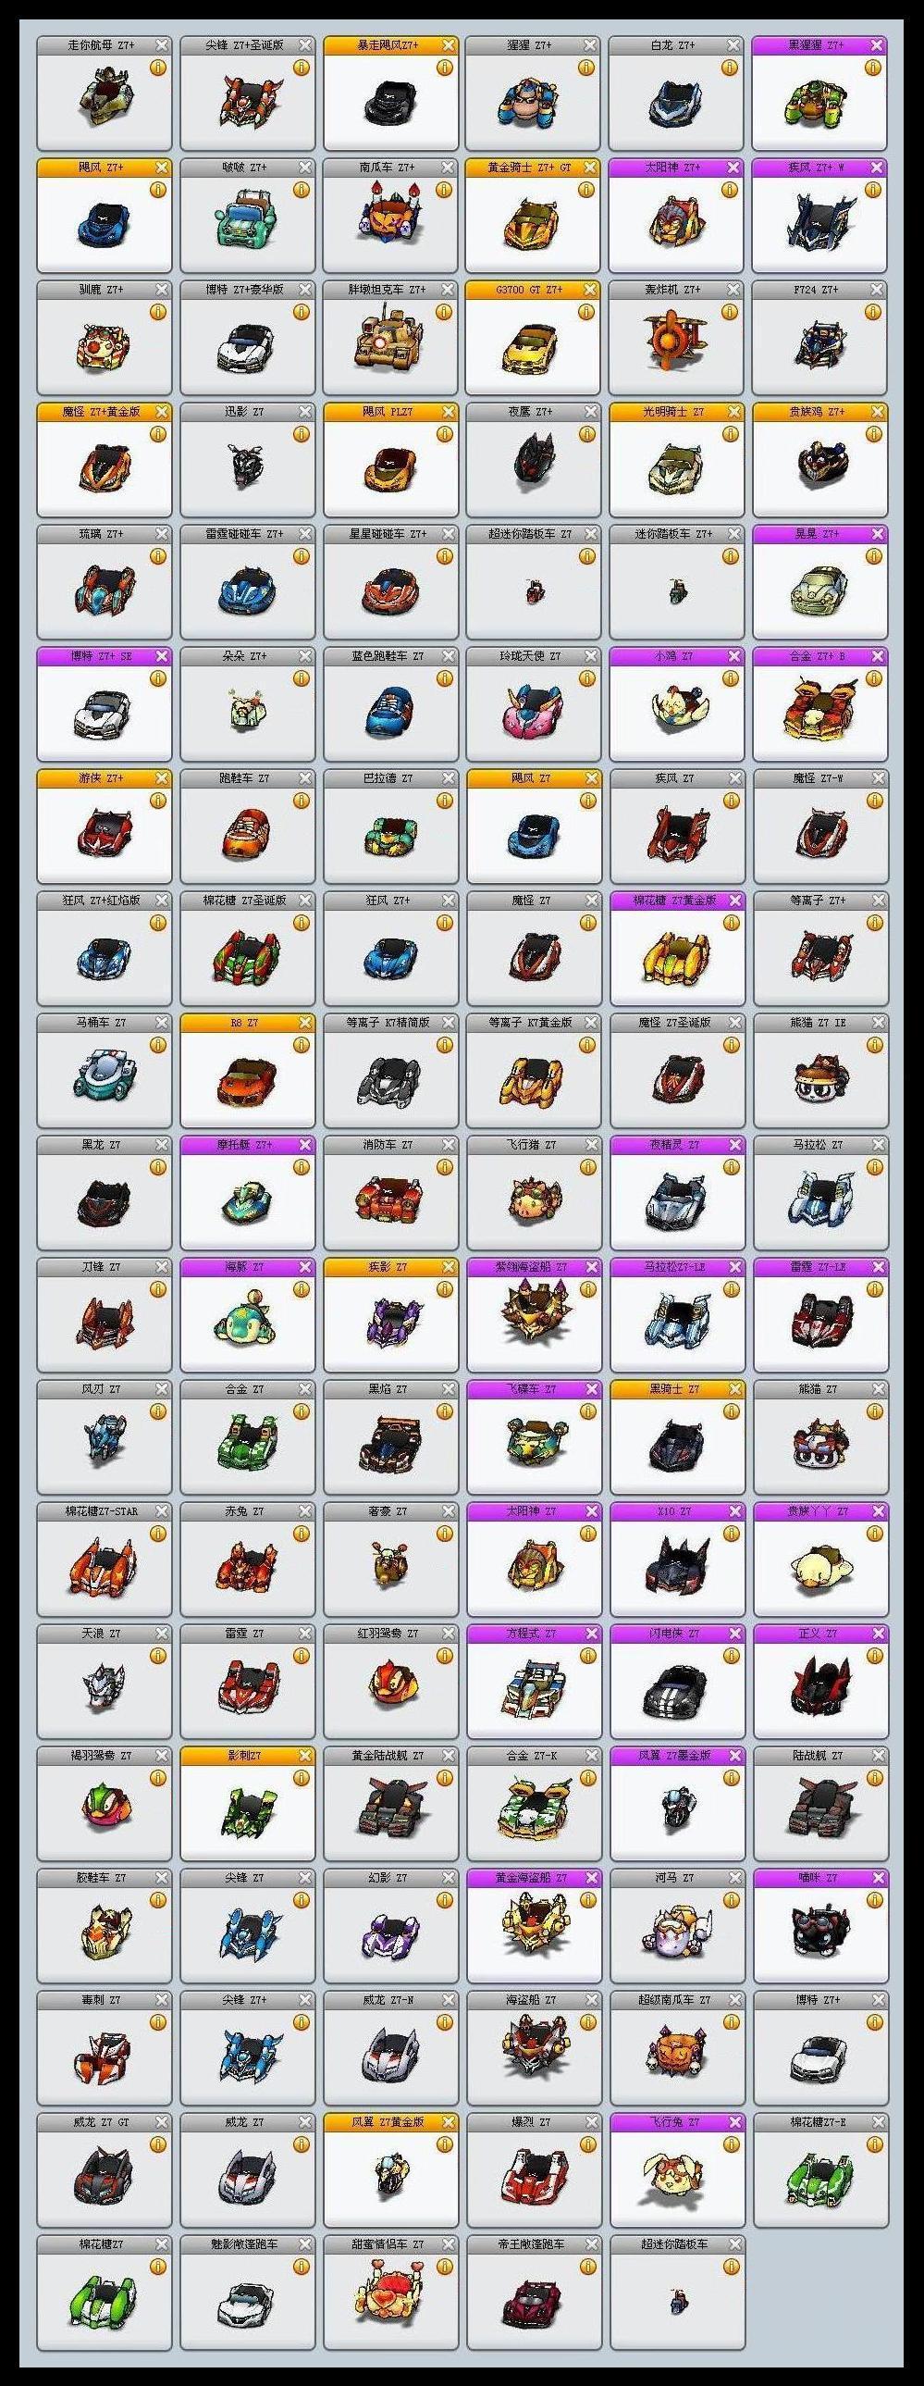The width and height of the screenshot is (924, 2386).
Task: Close the 凤翼 Z7黄金版 card
Action: point(449,2122)
